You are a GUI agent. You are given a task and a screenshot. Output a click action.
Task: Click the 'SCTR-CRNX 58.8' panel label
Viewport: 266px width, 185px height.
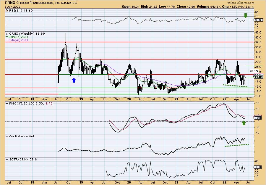(x=23, y=159)
